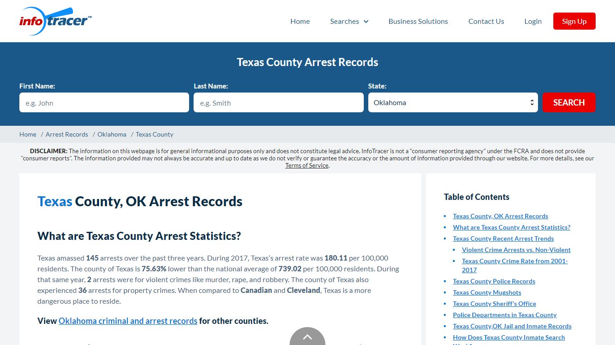This screenshot has width=615, height=345.
Task: Click the scroll-to-top chevron button
Action: [307, 336]
